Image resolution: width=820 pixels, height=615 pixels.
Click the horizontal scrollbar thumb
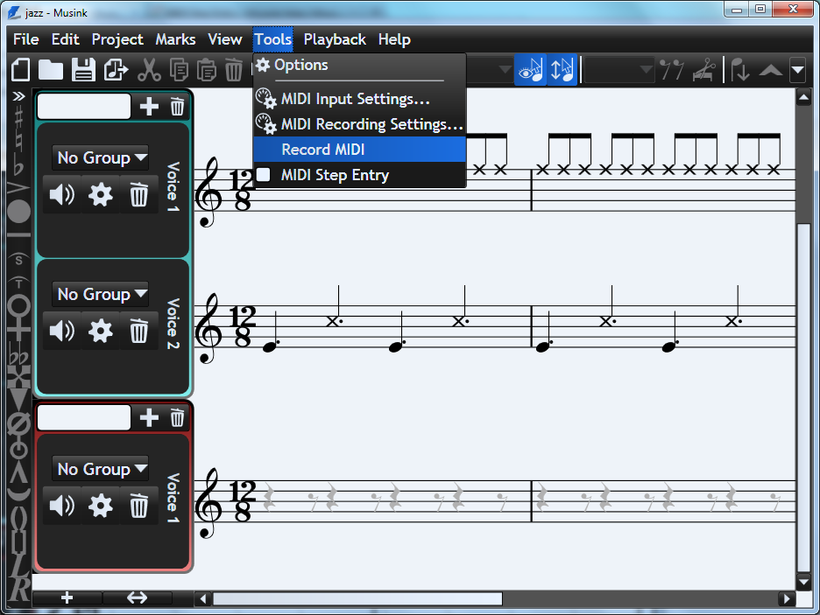click(357, 599)
